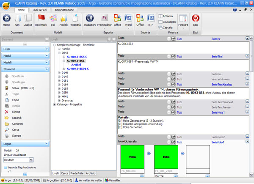Toggle the round switch on SerieTextKatalog row
254x184 pixels.
tap(173, 84)
